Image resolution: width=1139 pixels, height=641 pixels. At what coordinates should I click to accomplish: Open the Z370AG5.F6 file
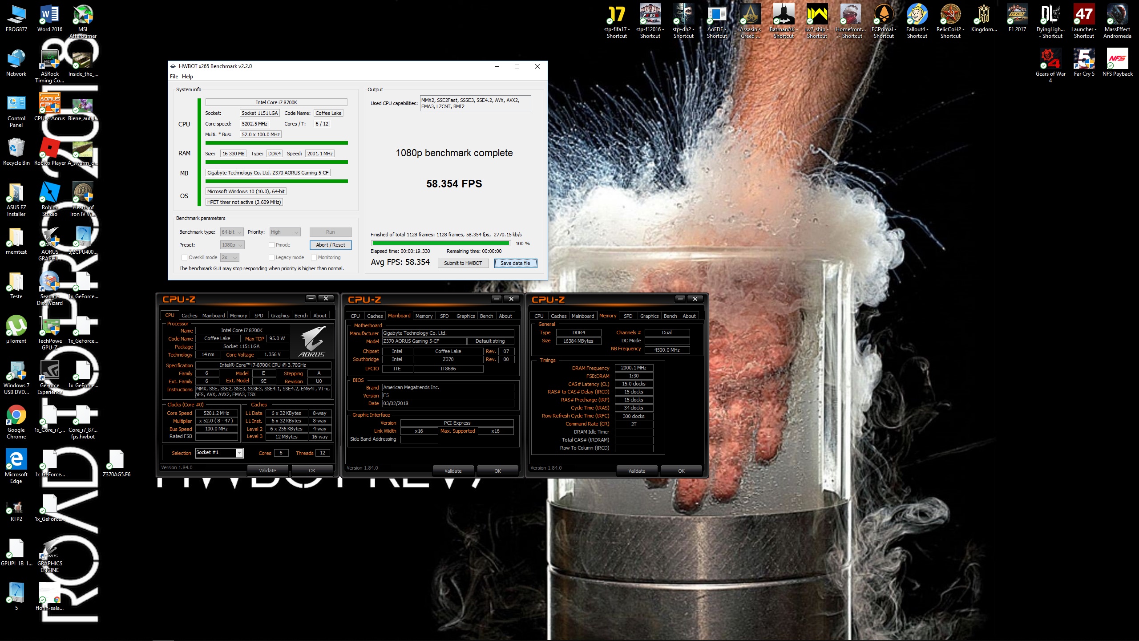pos(117,463)
